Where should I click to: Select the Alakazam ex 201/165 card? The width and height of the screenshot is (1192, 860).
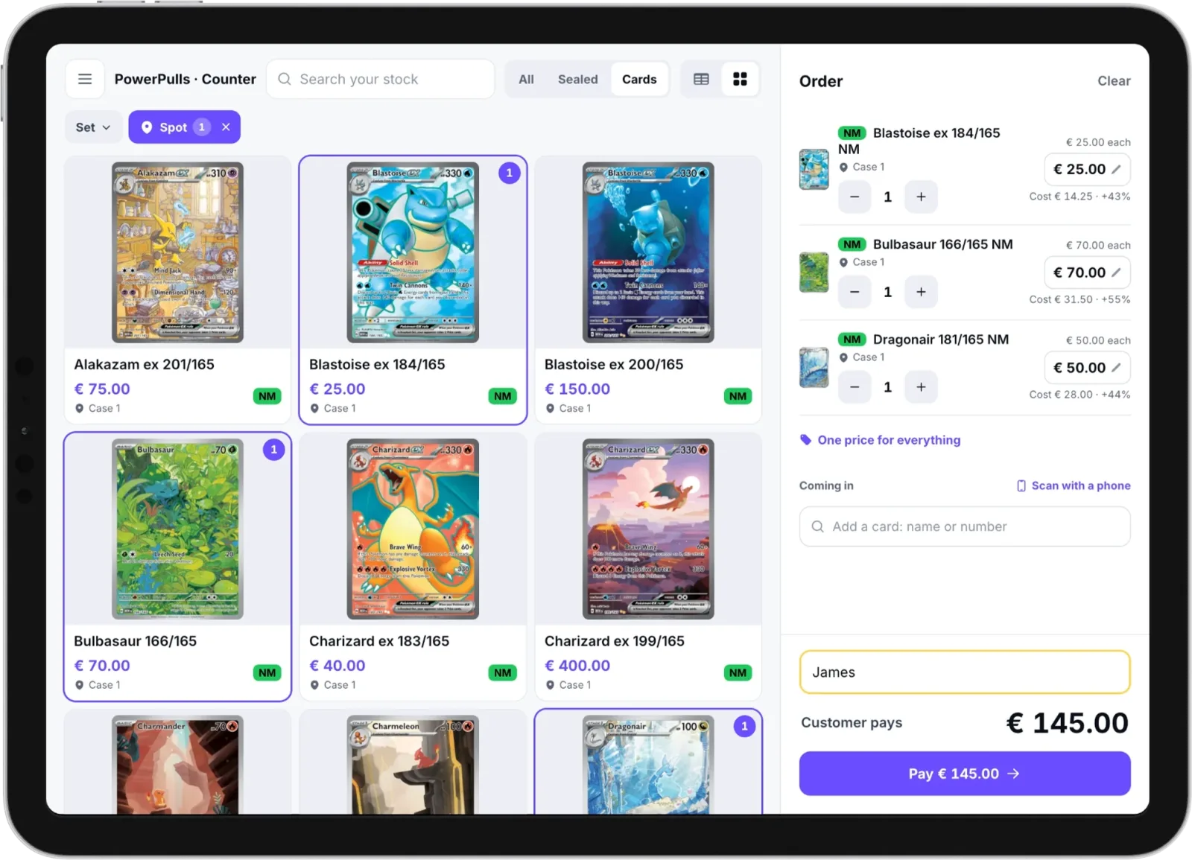(177, 290)
